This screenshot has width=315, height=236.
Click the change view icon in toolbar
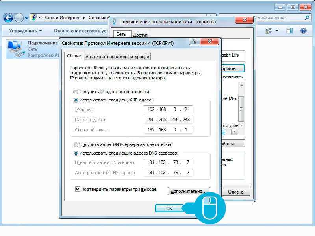(269, 31)
